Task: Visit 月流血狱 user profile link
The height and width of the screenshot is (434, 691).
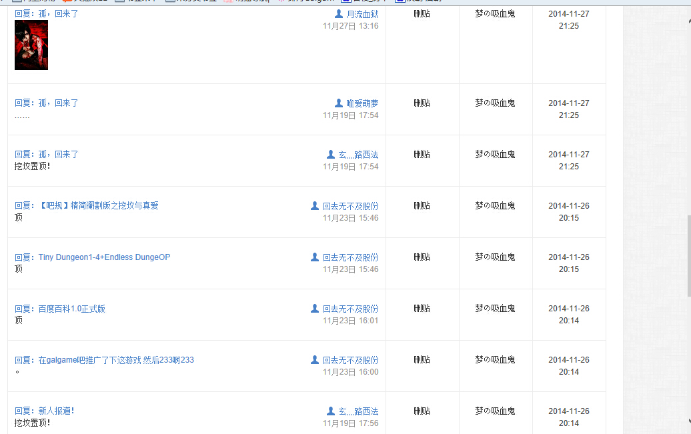Action: tap(362, 14)
